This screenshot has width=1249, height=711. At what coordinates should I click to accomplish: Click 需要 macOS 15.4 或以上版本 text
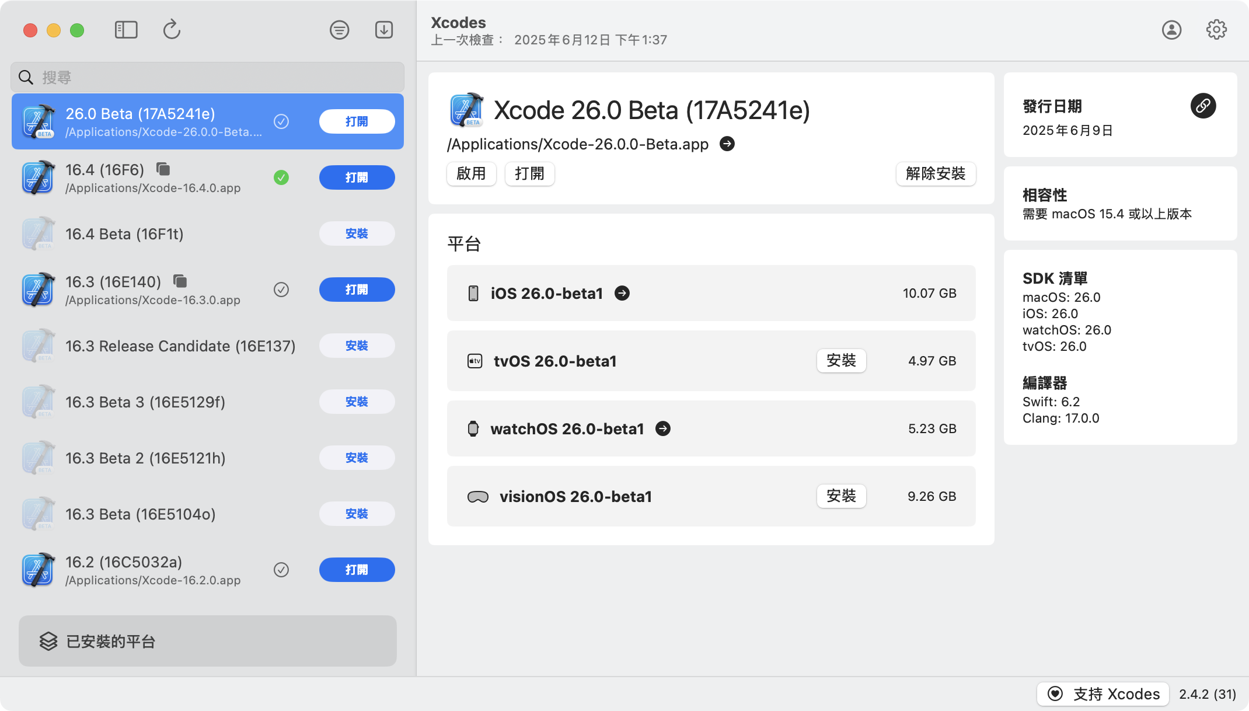(x=1107, y=214)
